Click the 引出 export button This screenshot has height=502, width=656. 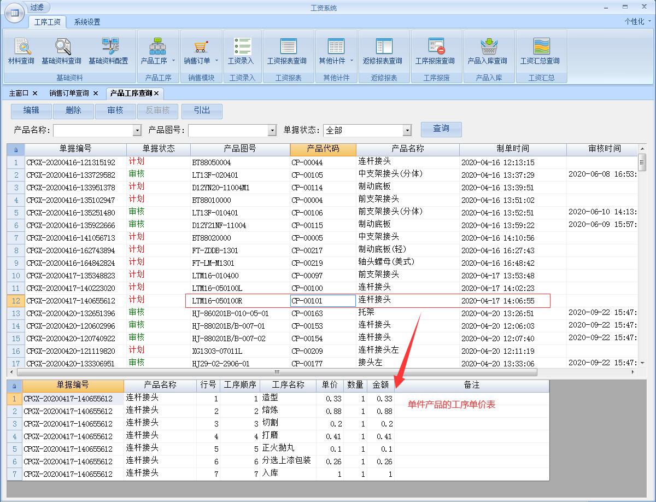202,111
